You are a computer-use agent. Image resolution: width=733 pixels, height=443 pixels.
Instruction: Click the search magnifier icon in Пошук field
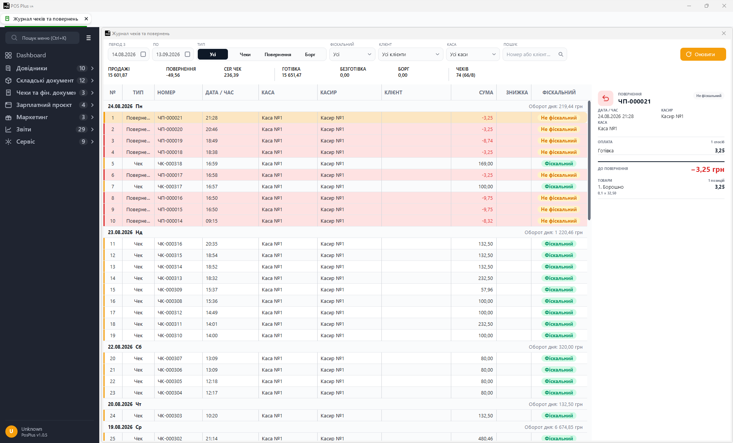[x=561, y=54]
